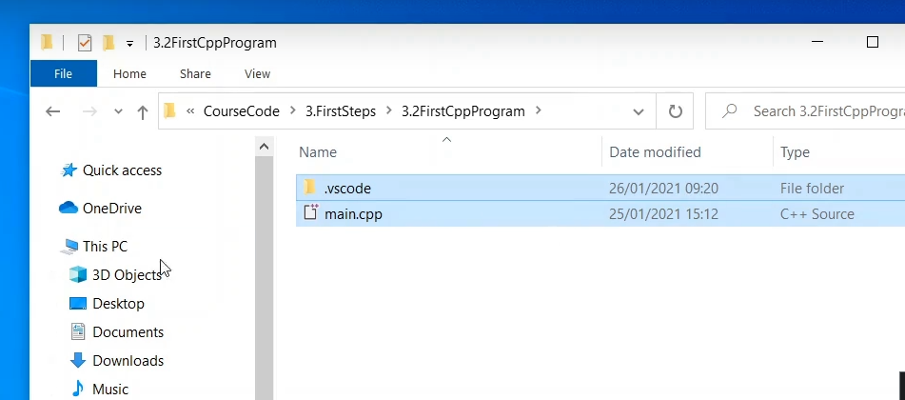The image size is (905, 400).
Task: Open the Recent locations dropdown chevron
Action: 118,111
